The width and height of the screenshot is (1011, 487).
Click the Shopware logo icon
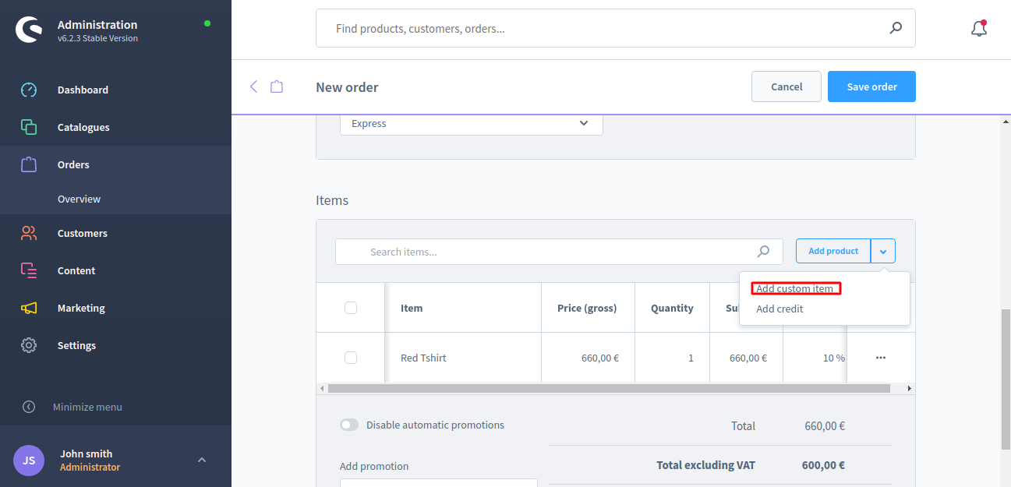click(x=29, y=30)
